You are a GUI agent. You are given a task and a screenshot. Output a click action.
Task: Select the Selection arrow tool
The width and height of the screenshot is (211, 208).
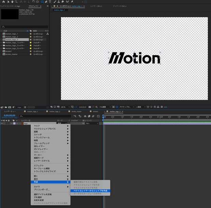click(x=9, y=2)
